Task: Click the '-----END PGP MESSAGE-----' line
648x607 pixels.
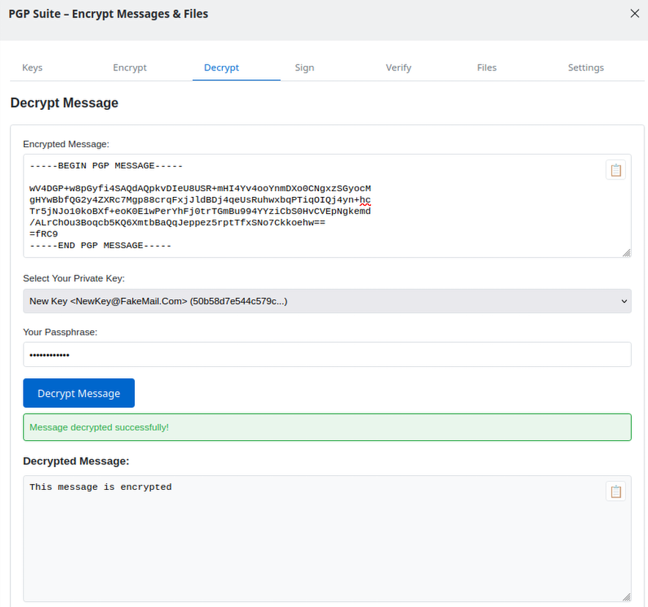Action: coord(100,245)
